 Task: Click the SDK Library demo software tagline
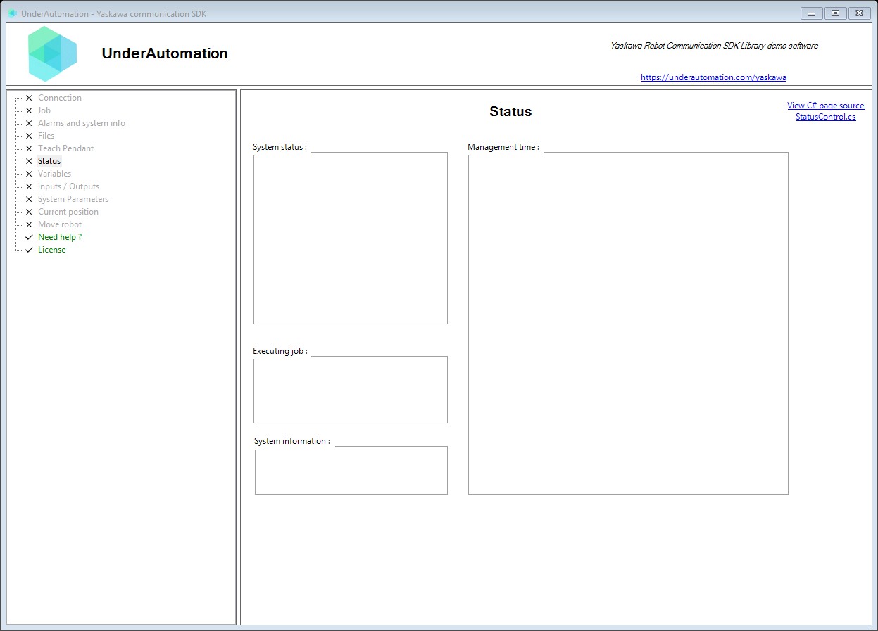coord(714,46)
